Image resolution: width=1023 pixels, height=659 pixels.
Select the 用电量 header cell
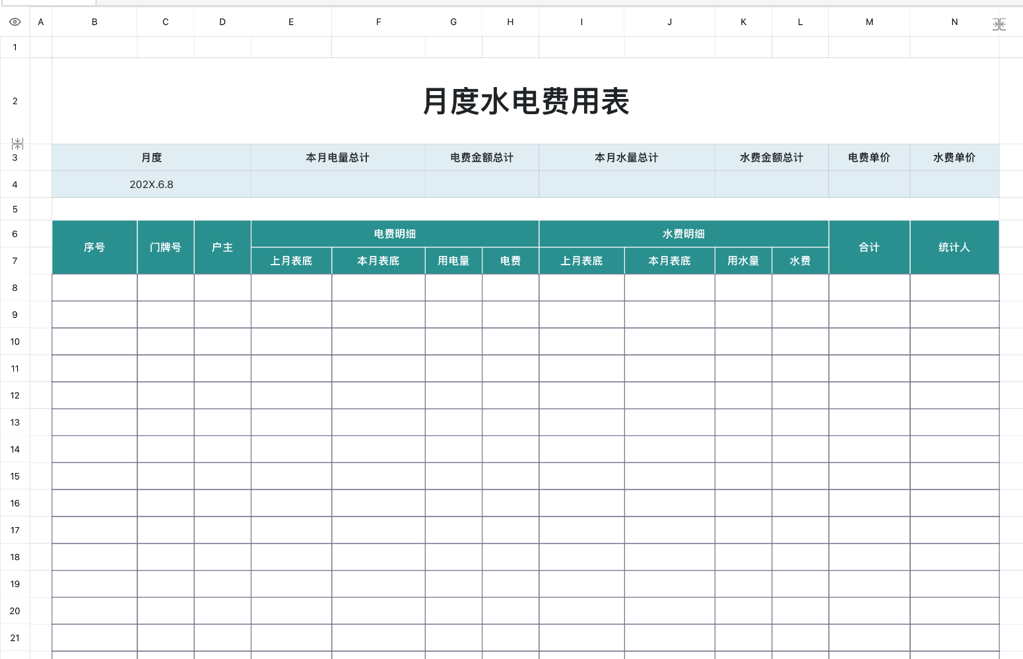click(x=453, y=261)
